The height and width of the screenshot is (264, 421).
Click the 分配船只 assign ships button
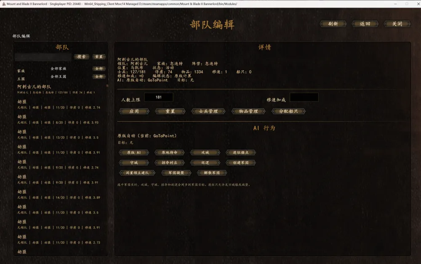tap(288, 111)
